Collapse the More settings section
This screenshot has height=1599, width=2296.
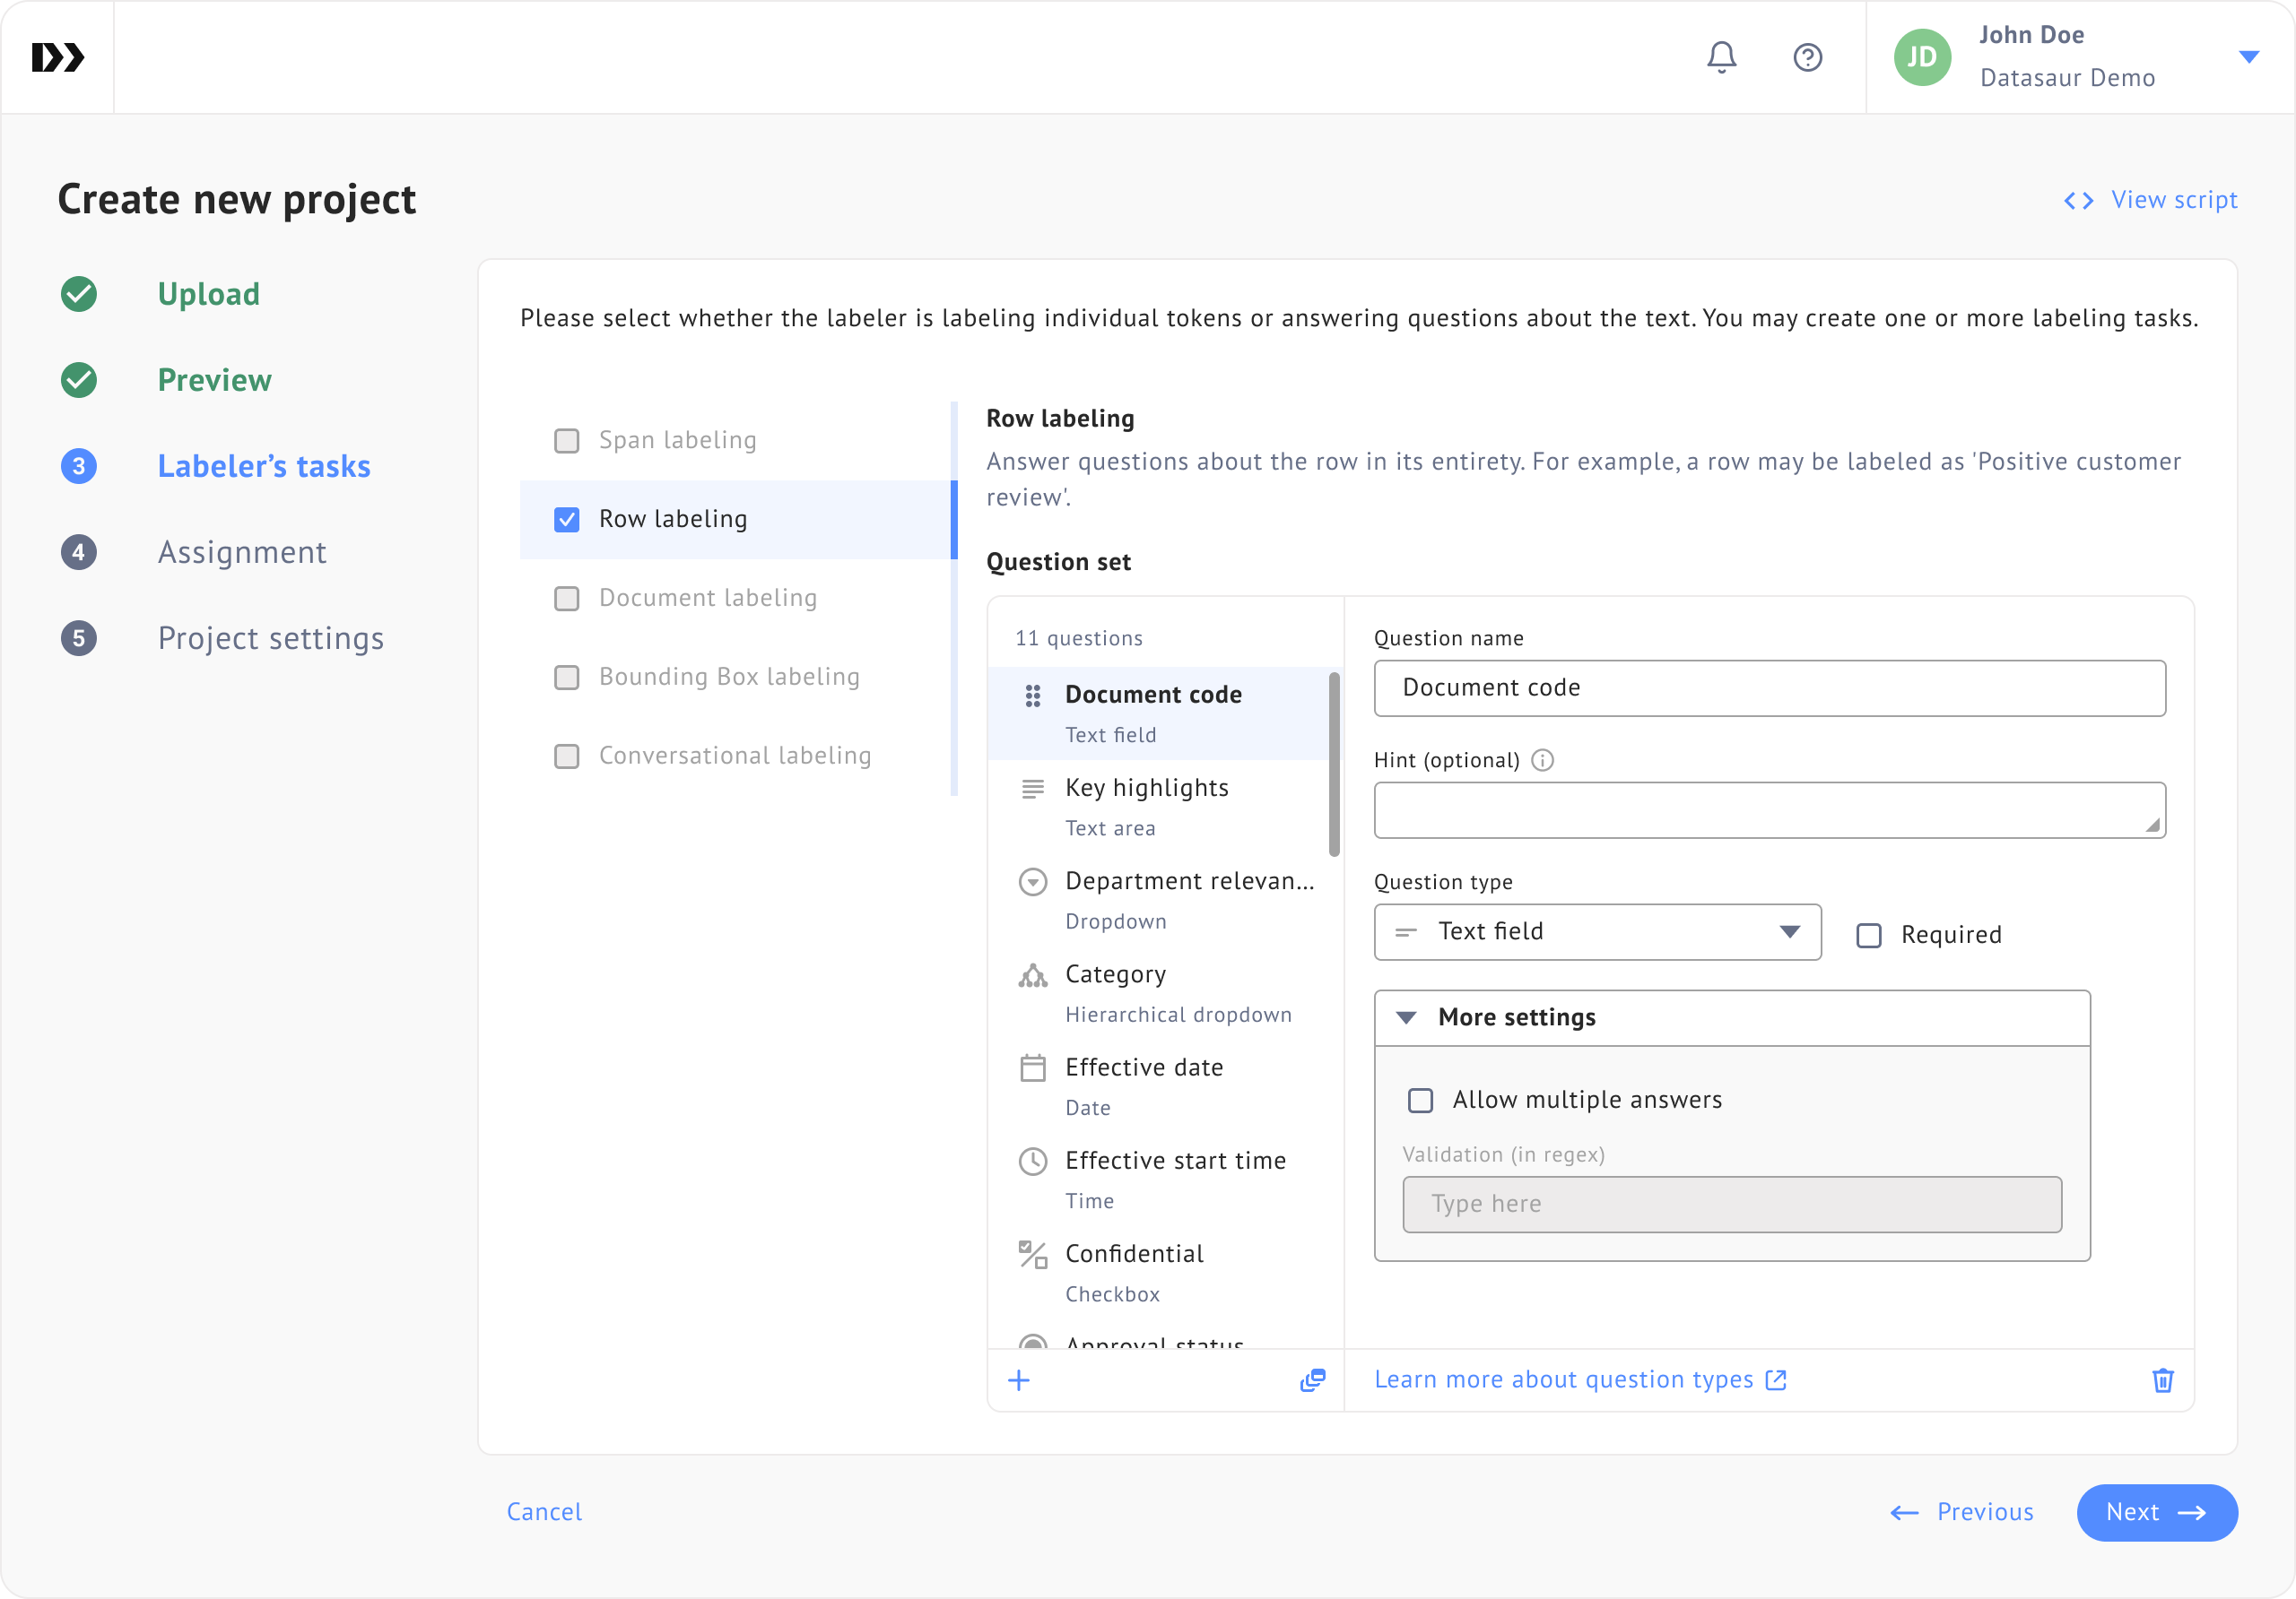[x=1406, y=1017]
